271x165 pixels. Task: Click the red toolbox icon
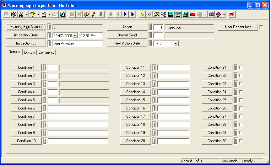pos(192,14)
